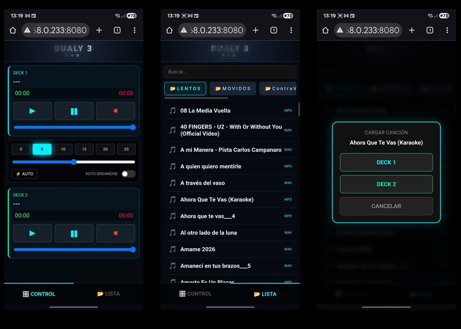Screen dimensions: 461x329
Task: Set crossfade time to 0
Action: pyautogui.click(x=21, y=149)
